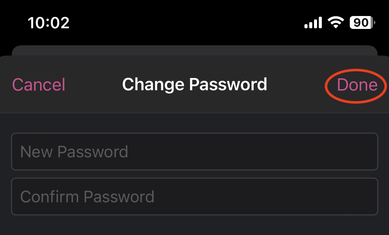Select the Change Password header bar
This screenshot has height=235, width=389.
click(x=194, y=84)
